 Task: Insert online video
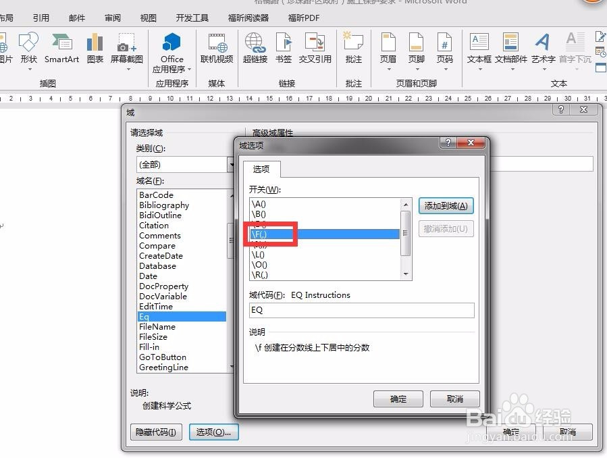[217, 49]
